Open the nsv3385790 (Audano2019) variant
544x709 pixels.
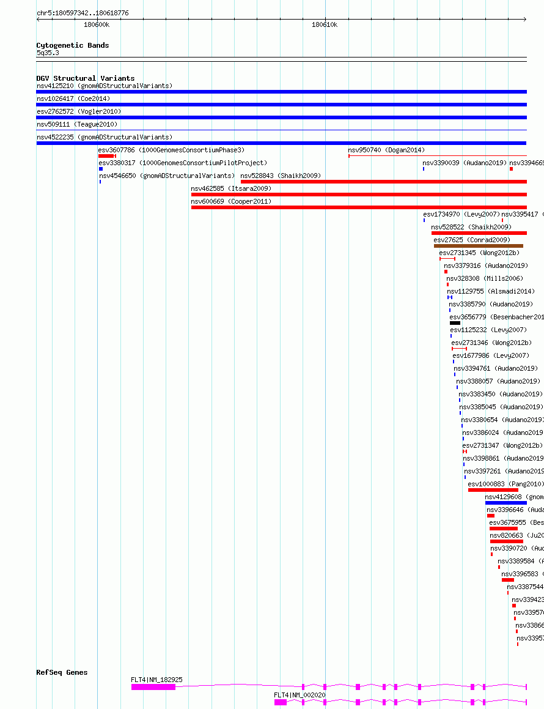491,304
